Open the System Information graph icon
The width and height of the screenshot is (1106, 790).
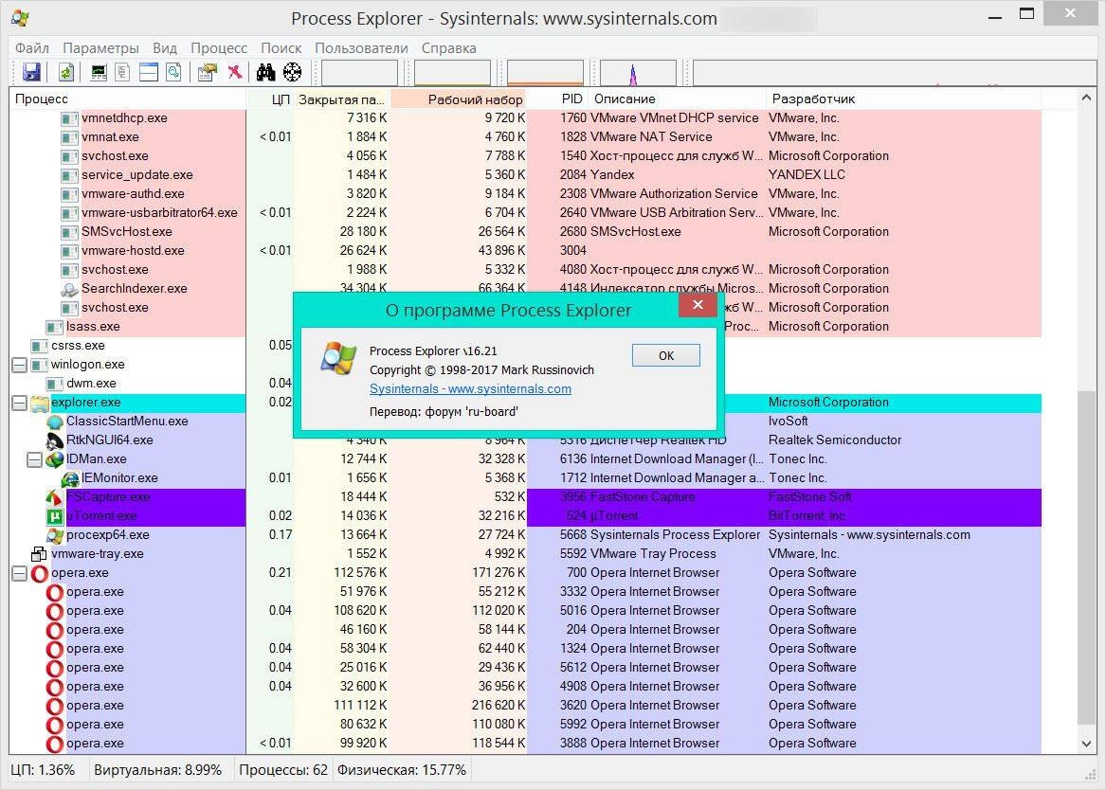99,72
